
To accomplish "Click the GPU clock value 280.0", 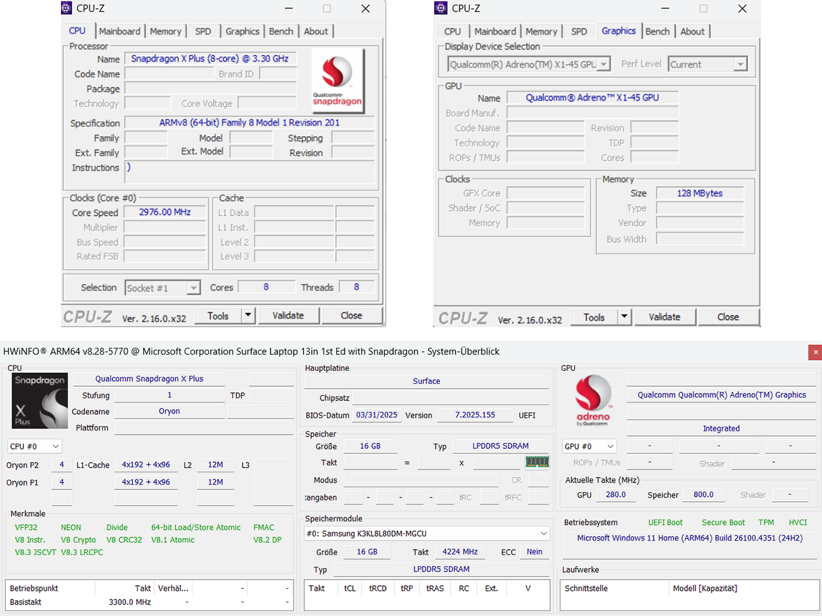I will pos(616,495).
